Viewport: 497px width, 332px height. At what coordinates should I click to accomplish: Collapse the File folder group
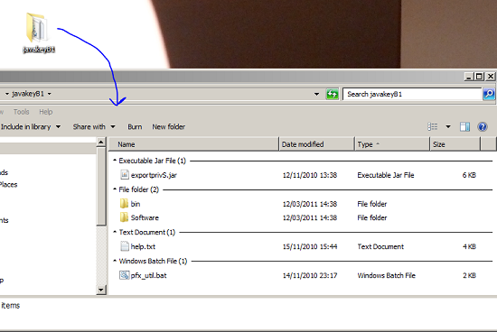click(115, 189)
